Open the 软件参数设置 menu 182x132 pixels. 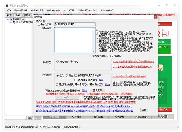(37, 10)
